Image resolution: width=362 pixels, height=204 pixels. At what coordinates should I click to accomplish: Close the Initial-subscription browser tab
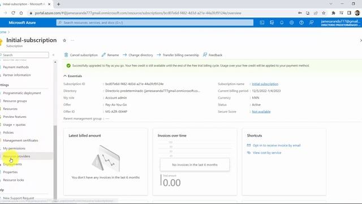tap(49, 4)
